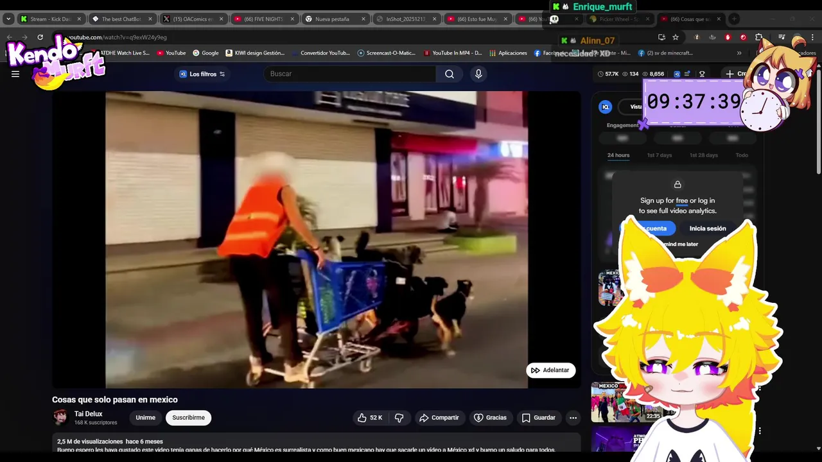The image size is (822, 462).
Task: Switch to the InShot_20251213 tab
Action: point(407,19)
